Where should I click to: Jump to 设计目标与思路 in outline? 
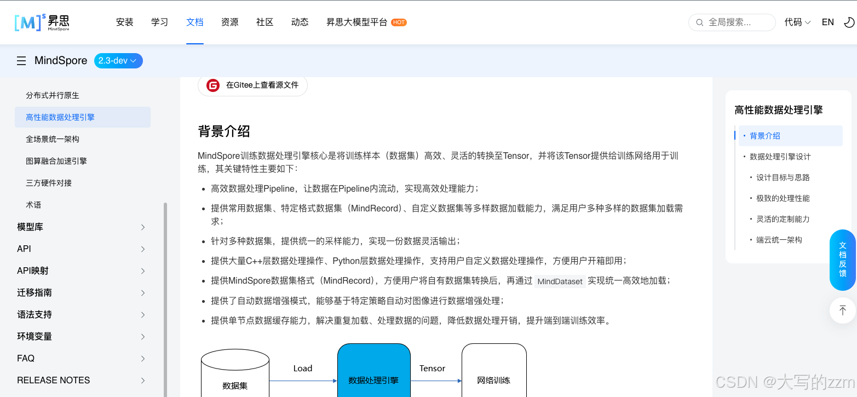point(783,177)
